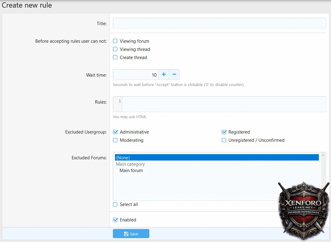Click the Excluded Forums scrollbar up arrow
Image resolution: width=331 pixels, height=242 pixels.
(323, 155)
